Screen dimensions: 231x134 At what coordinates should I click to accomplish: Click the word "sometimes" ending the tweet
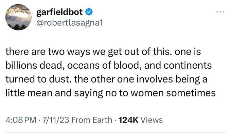click(191, 93)
